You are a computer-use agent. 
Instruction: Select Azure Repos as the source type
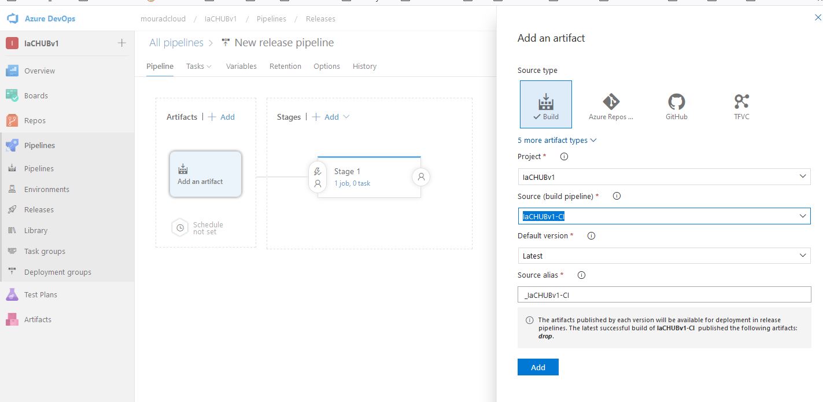(x=610, y=104)
